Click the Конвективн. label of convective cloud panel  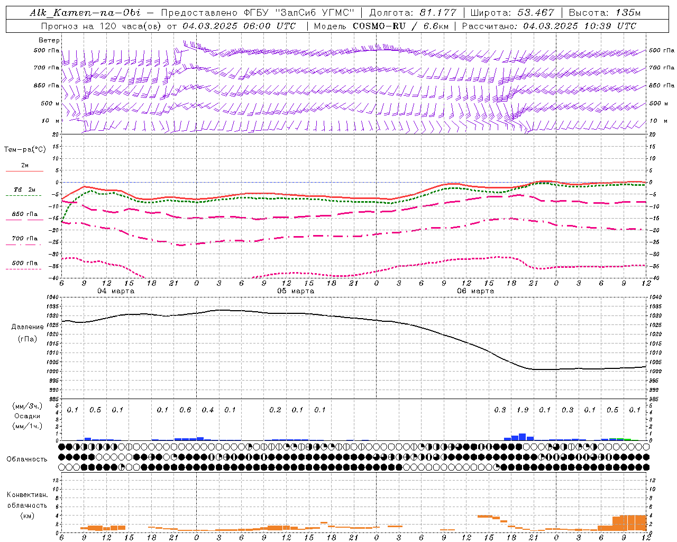point(28,495)
